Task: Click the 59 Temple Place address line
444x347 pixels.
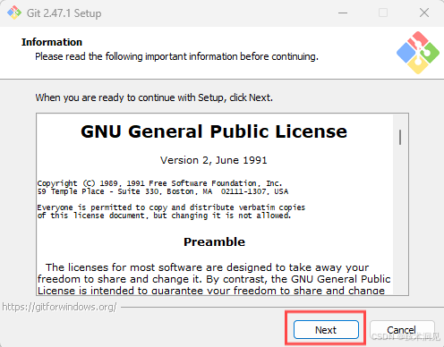Action: point(163,191)
